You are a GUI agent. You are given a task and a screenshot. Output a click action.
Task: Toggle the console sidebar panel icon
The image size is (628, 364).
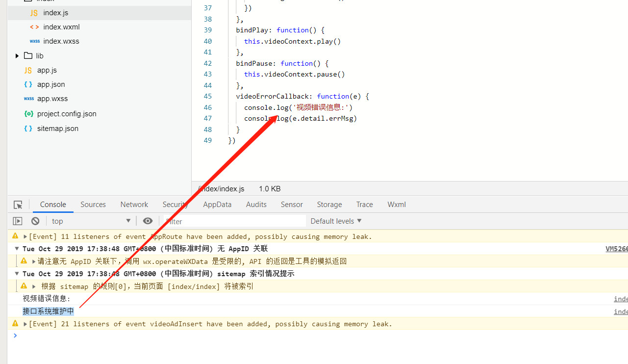(x=18, y=221)
